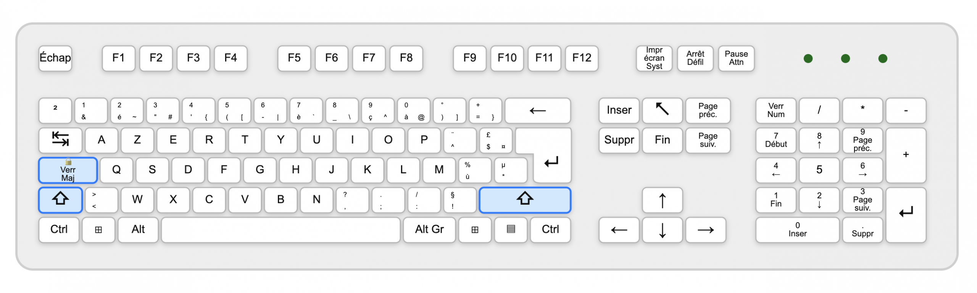Click the left Shift arrow key

(60, 200)
